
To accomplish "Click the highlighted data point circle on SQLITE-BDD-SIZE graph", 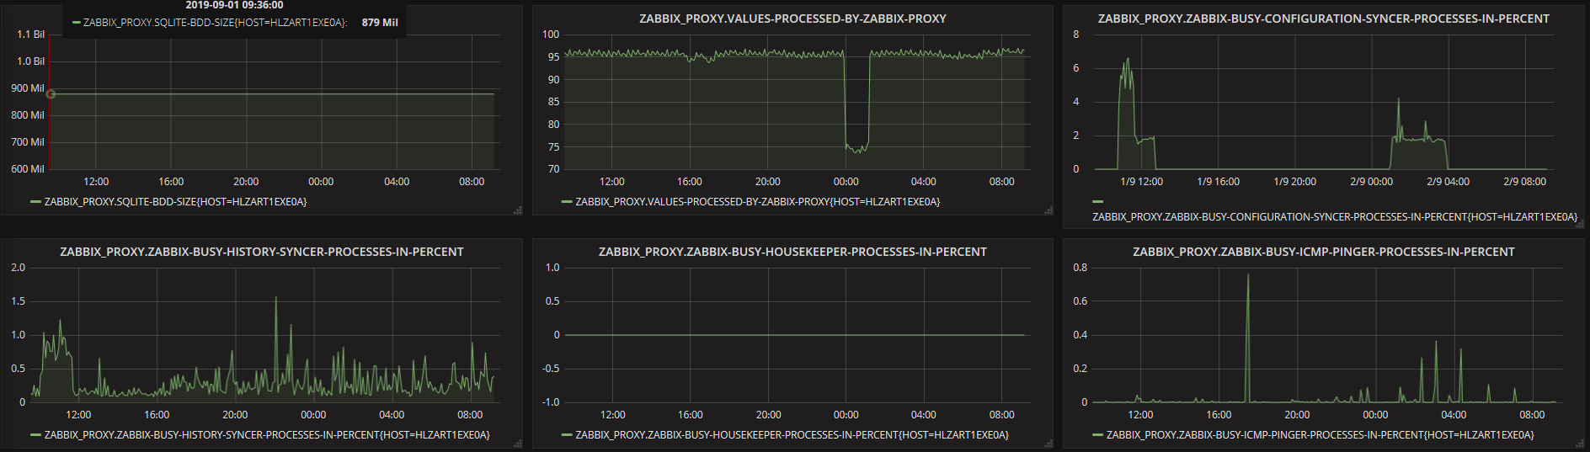I will tap(51, 93).
